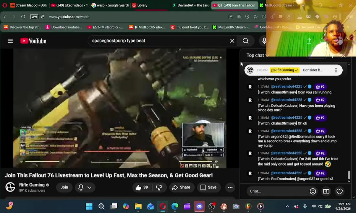Open MistLordRx idek bookmark

point(147,27)
